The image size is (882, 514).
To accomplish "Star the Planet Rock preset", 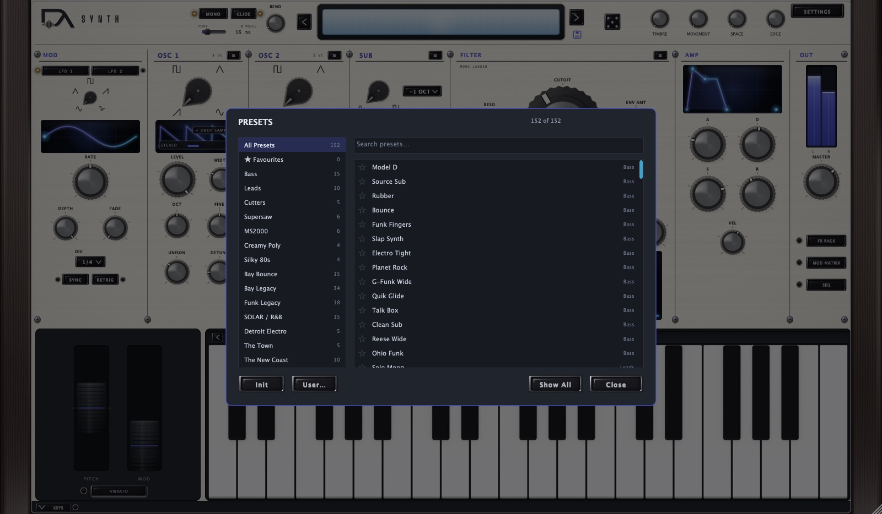I will (x=362, y=267).
